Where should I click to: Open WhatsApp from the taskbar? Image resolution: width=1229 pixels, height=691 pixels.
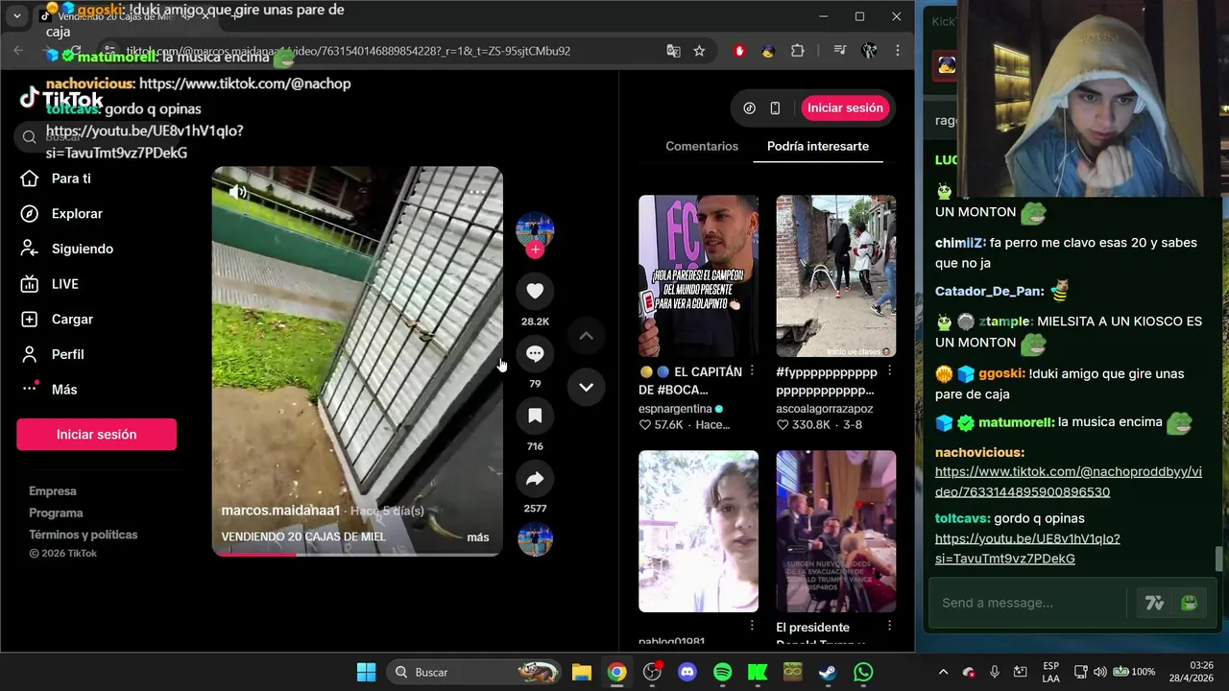tap(863, 672)
